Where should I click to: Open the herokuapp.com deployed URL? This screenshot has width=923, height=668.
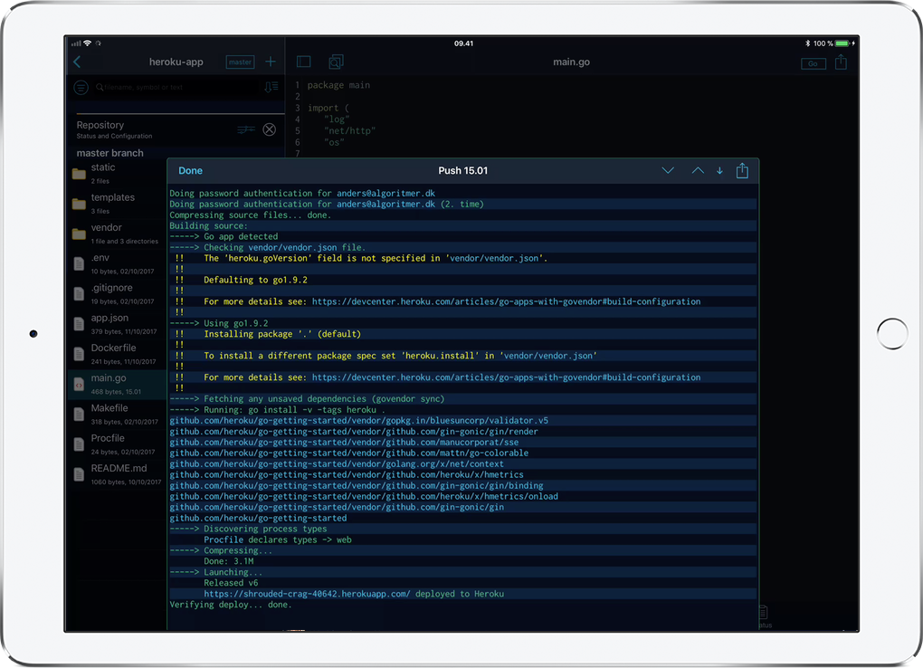[x=307, y=594]
